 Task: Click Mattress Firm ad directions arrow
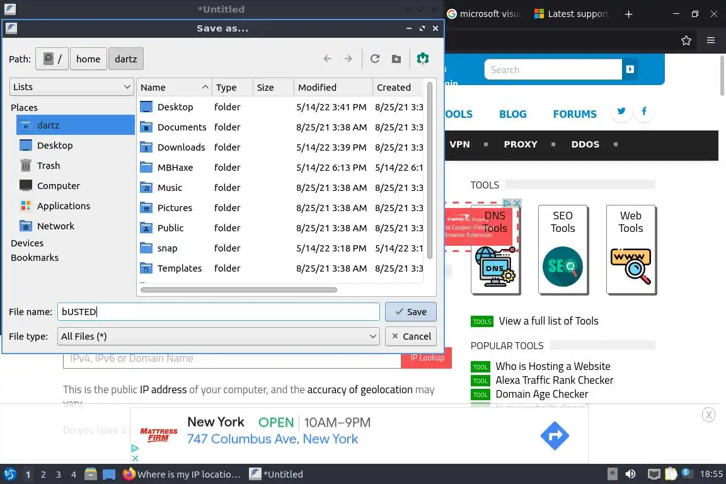tap(555, 435)
